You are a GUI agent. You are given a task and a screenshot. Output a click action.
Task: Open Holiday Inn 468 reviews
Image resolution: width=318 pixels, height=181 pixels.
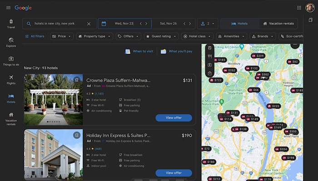98,149
